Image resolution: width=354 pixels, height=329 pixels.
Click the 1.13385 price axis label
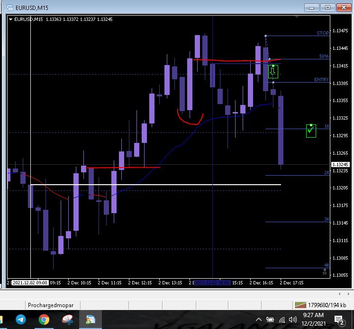340,84
